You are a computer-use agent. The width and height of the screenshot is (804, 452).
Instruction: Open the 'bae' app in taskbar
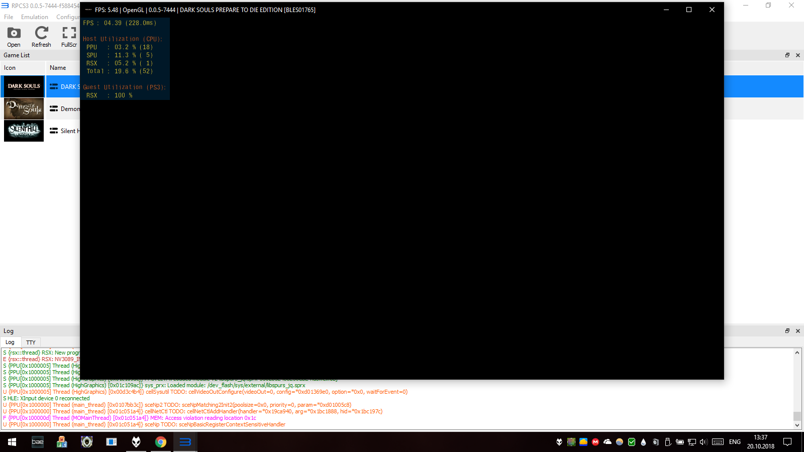(x=38, y=442)
